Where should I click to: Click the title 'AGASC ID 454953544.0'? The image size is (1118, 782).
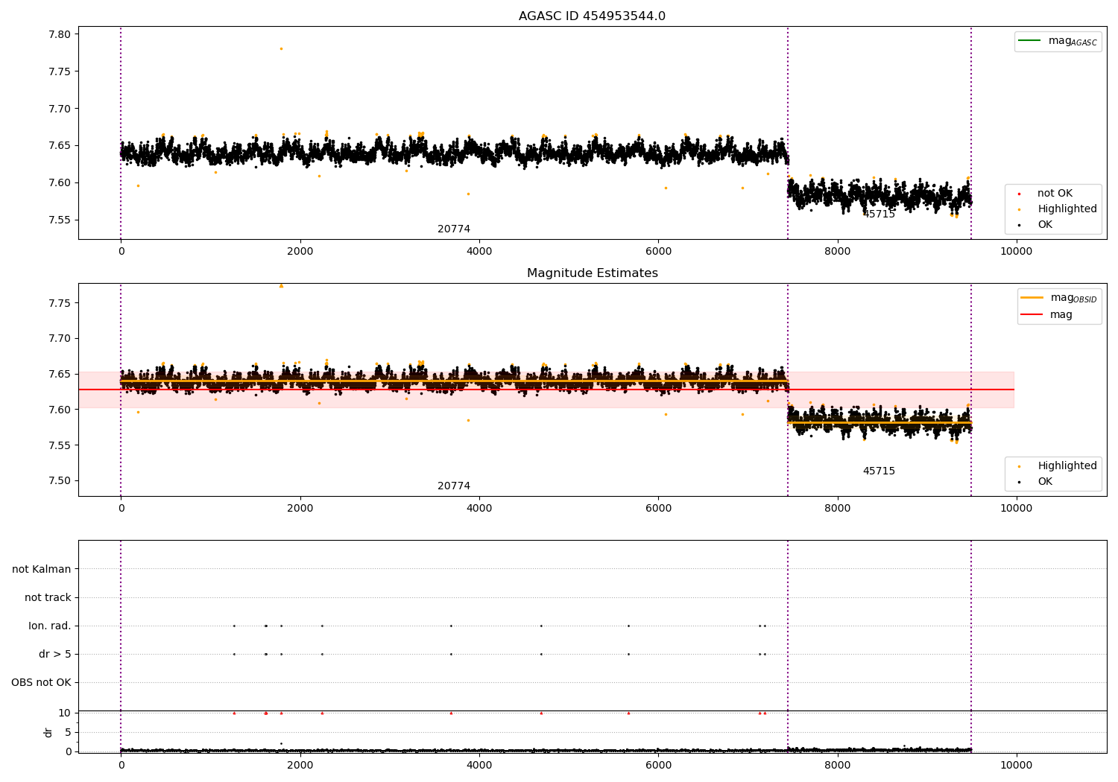coord(592,16)
